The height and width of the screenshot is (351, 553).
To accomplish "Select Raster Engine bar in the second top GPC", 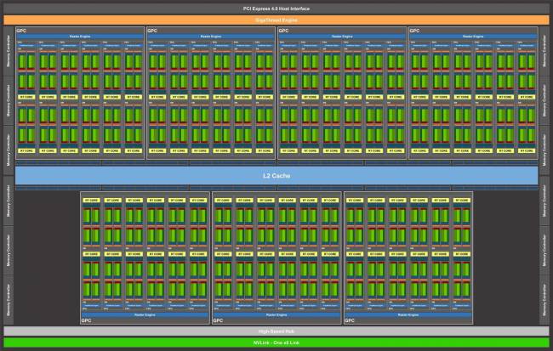I will (x=211, y=37).
